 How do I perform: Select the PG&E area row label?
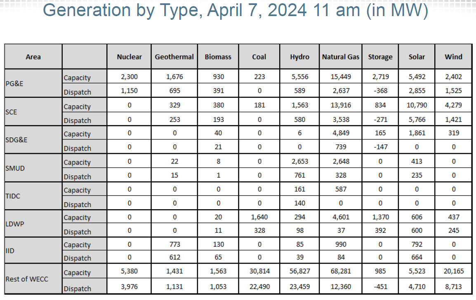click(x=14, y=83)
